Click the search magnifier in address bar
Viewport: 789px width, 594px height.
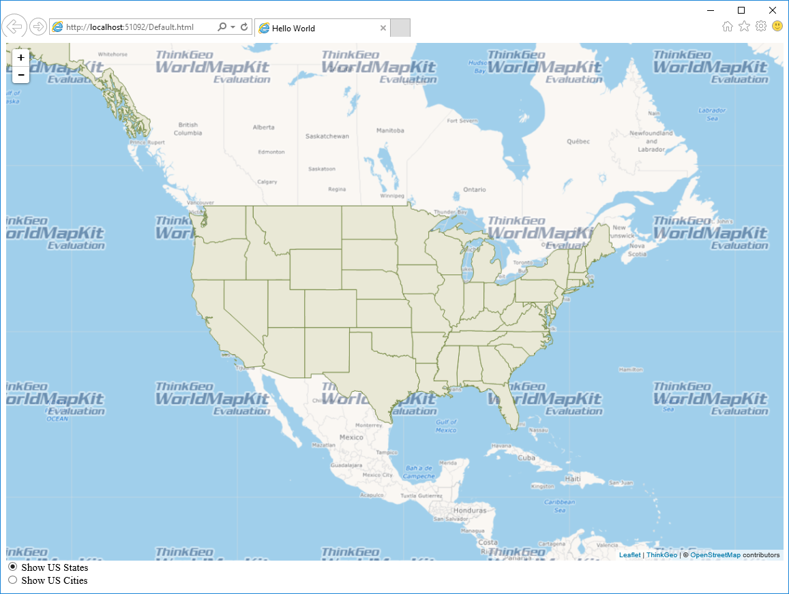click(222, 27)
